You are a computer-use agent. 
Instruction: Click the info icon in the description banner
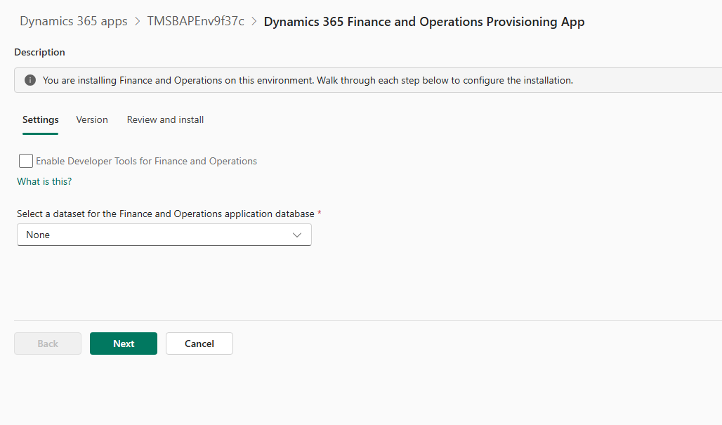(x=30, y=80)
